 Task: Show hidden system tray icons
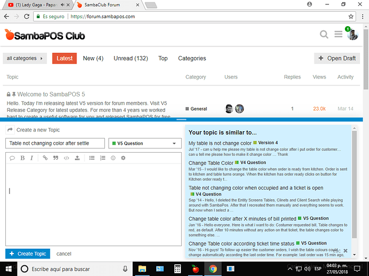[x=290, y=269]
